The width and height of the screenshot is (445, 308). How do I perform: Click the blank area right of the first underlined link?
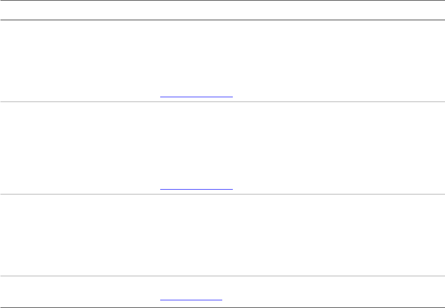(x=337, y=94)
